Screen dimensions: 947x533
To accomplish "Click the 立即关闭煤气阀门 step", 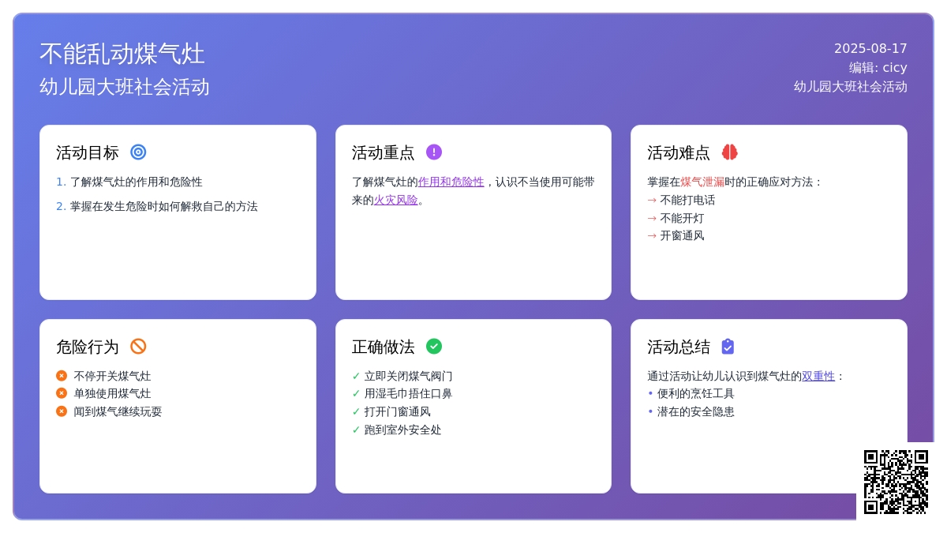I will [x=402, y=377].
